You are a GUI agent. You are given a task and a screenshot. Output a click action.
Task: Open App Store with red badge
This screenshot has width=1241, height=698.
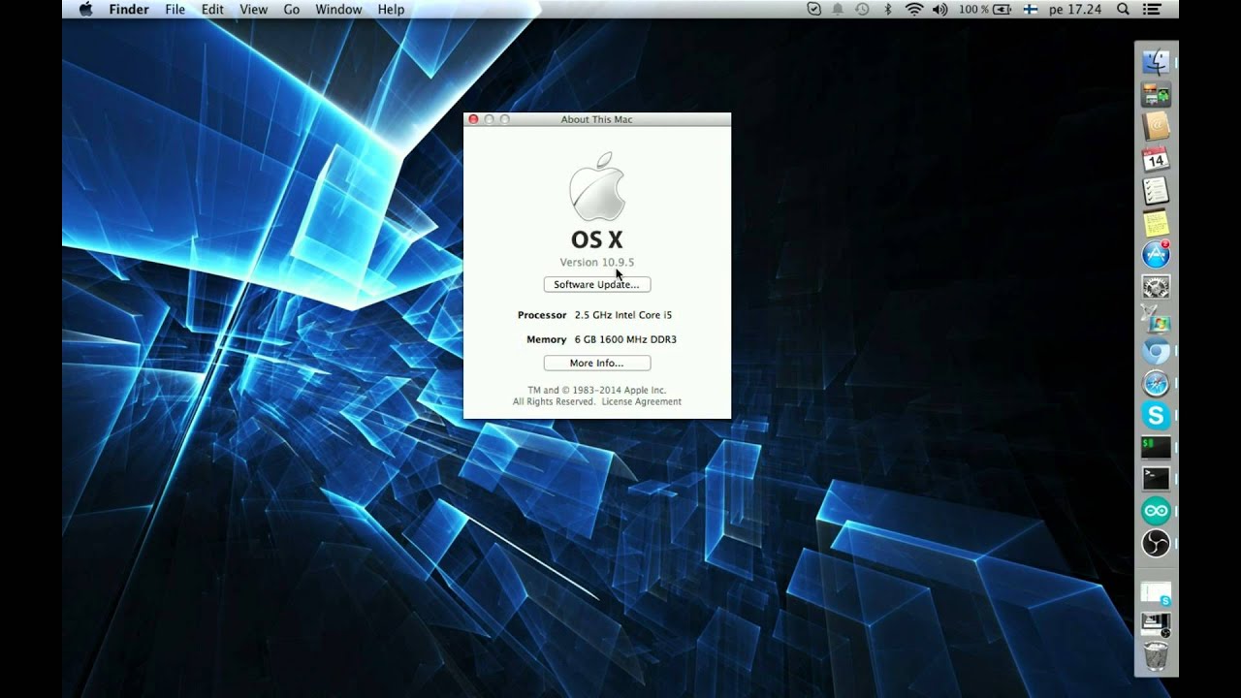click(1156, 255)
